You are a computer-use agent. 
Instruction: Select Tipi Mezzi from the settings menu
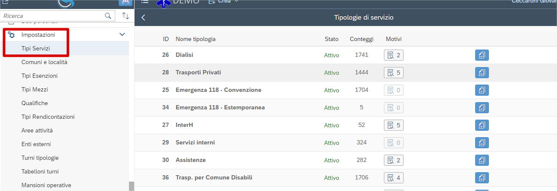pyautogui.click(x=35, y=89)
